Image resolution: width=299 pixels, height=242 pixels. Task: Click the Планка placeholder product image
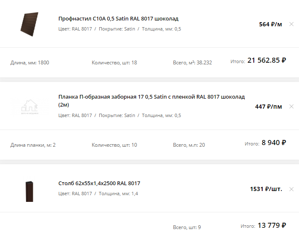(29, 107)
